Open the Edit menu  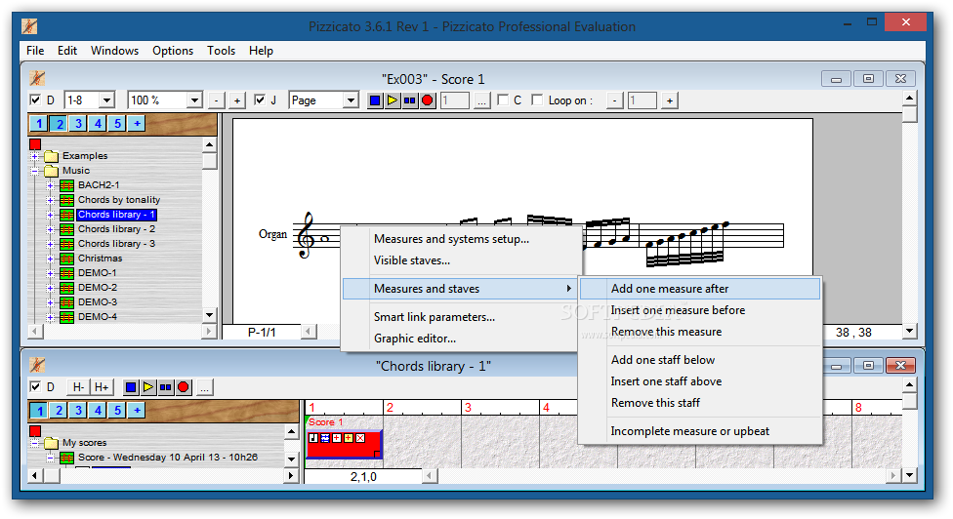(x=66, y=51)
